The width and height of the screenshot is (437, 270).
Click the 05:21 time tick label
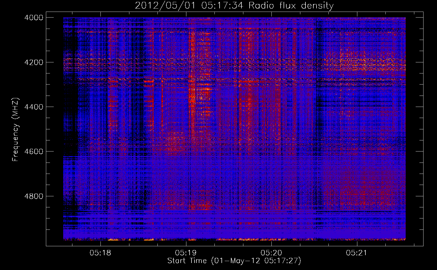point(357,253)
